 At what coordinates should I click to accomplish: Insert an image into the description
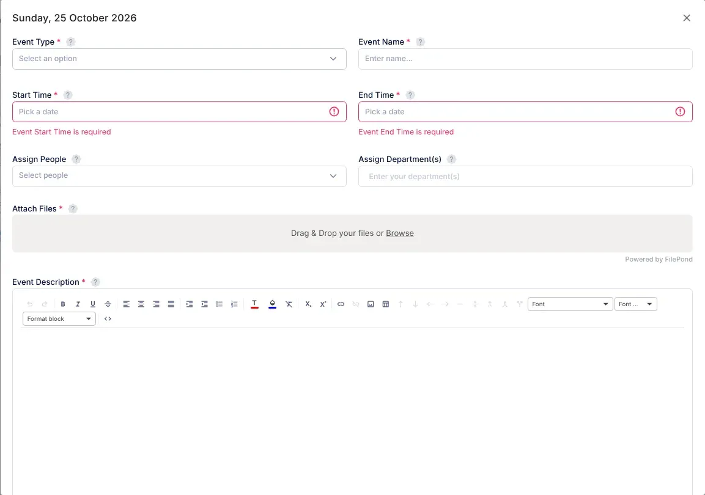point(371,304)
